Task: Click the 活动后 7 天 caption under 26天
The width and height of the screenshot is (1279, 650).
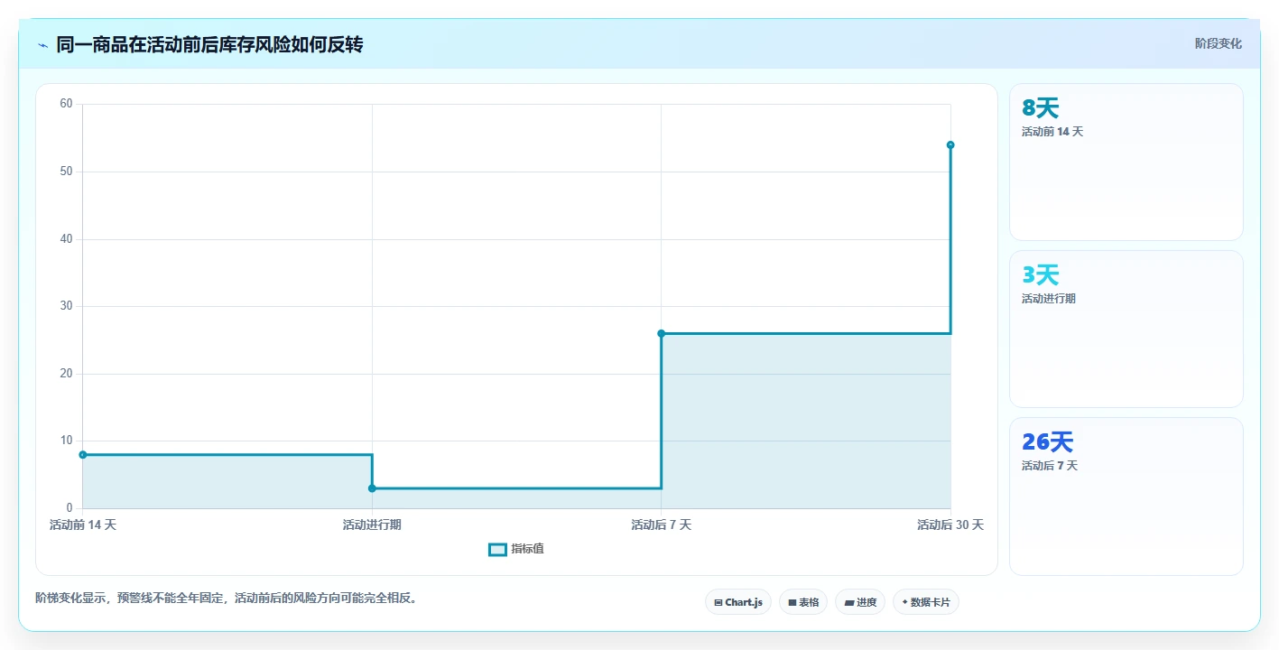Action: (1050, 466)
